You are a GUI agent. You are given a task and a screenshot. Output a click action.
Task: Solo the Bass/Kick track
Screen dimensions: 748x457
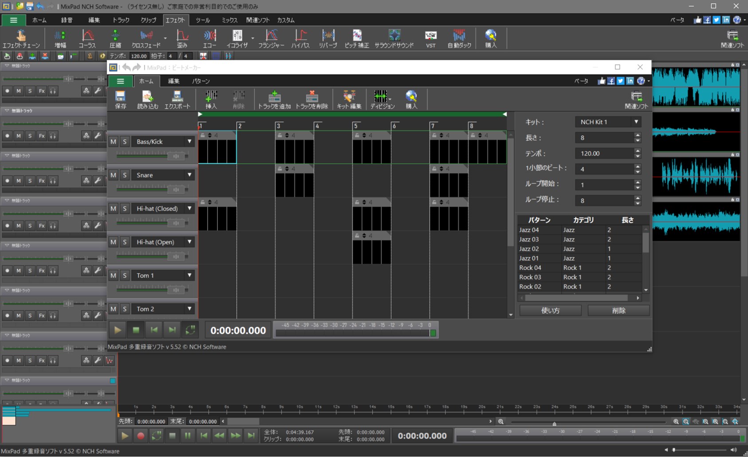pos(125,141)
